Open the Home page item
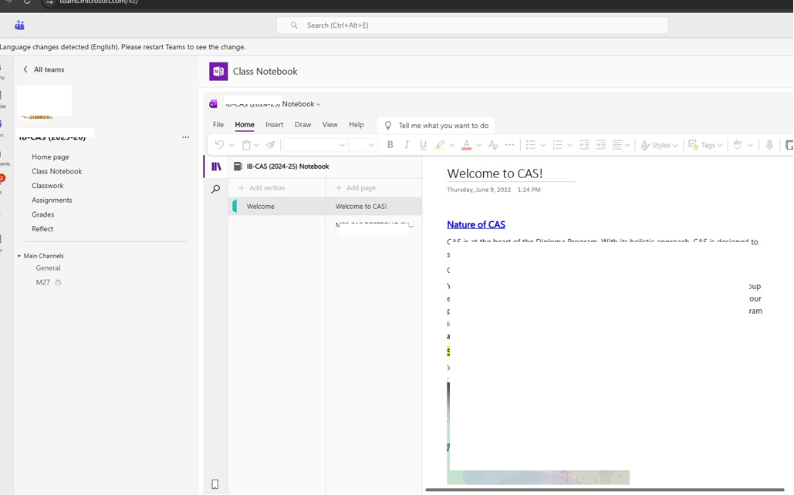 [x=50, y=157]
